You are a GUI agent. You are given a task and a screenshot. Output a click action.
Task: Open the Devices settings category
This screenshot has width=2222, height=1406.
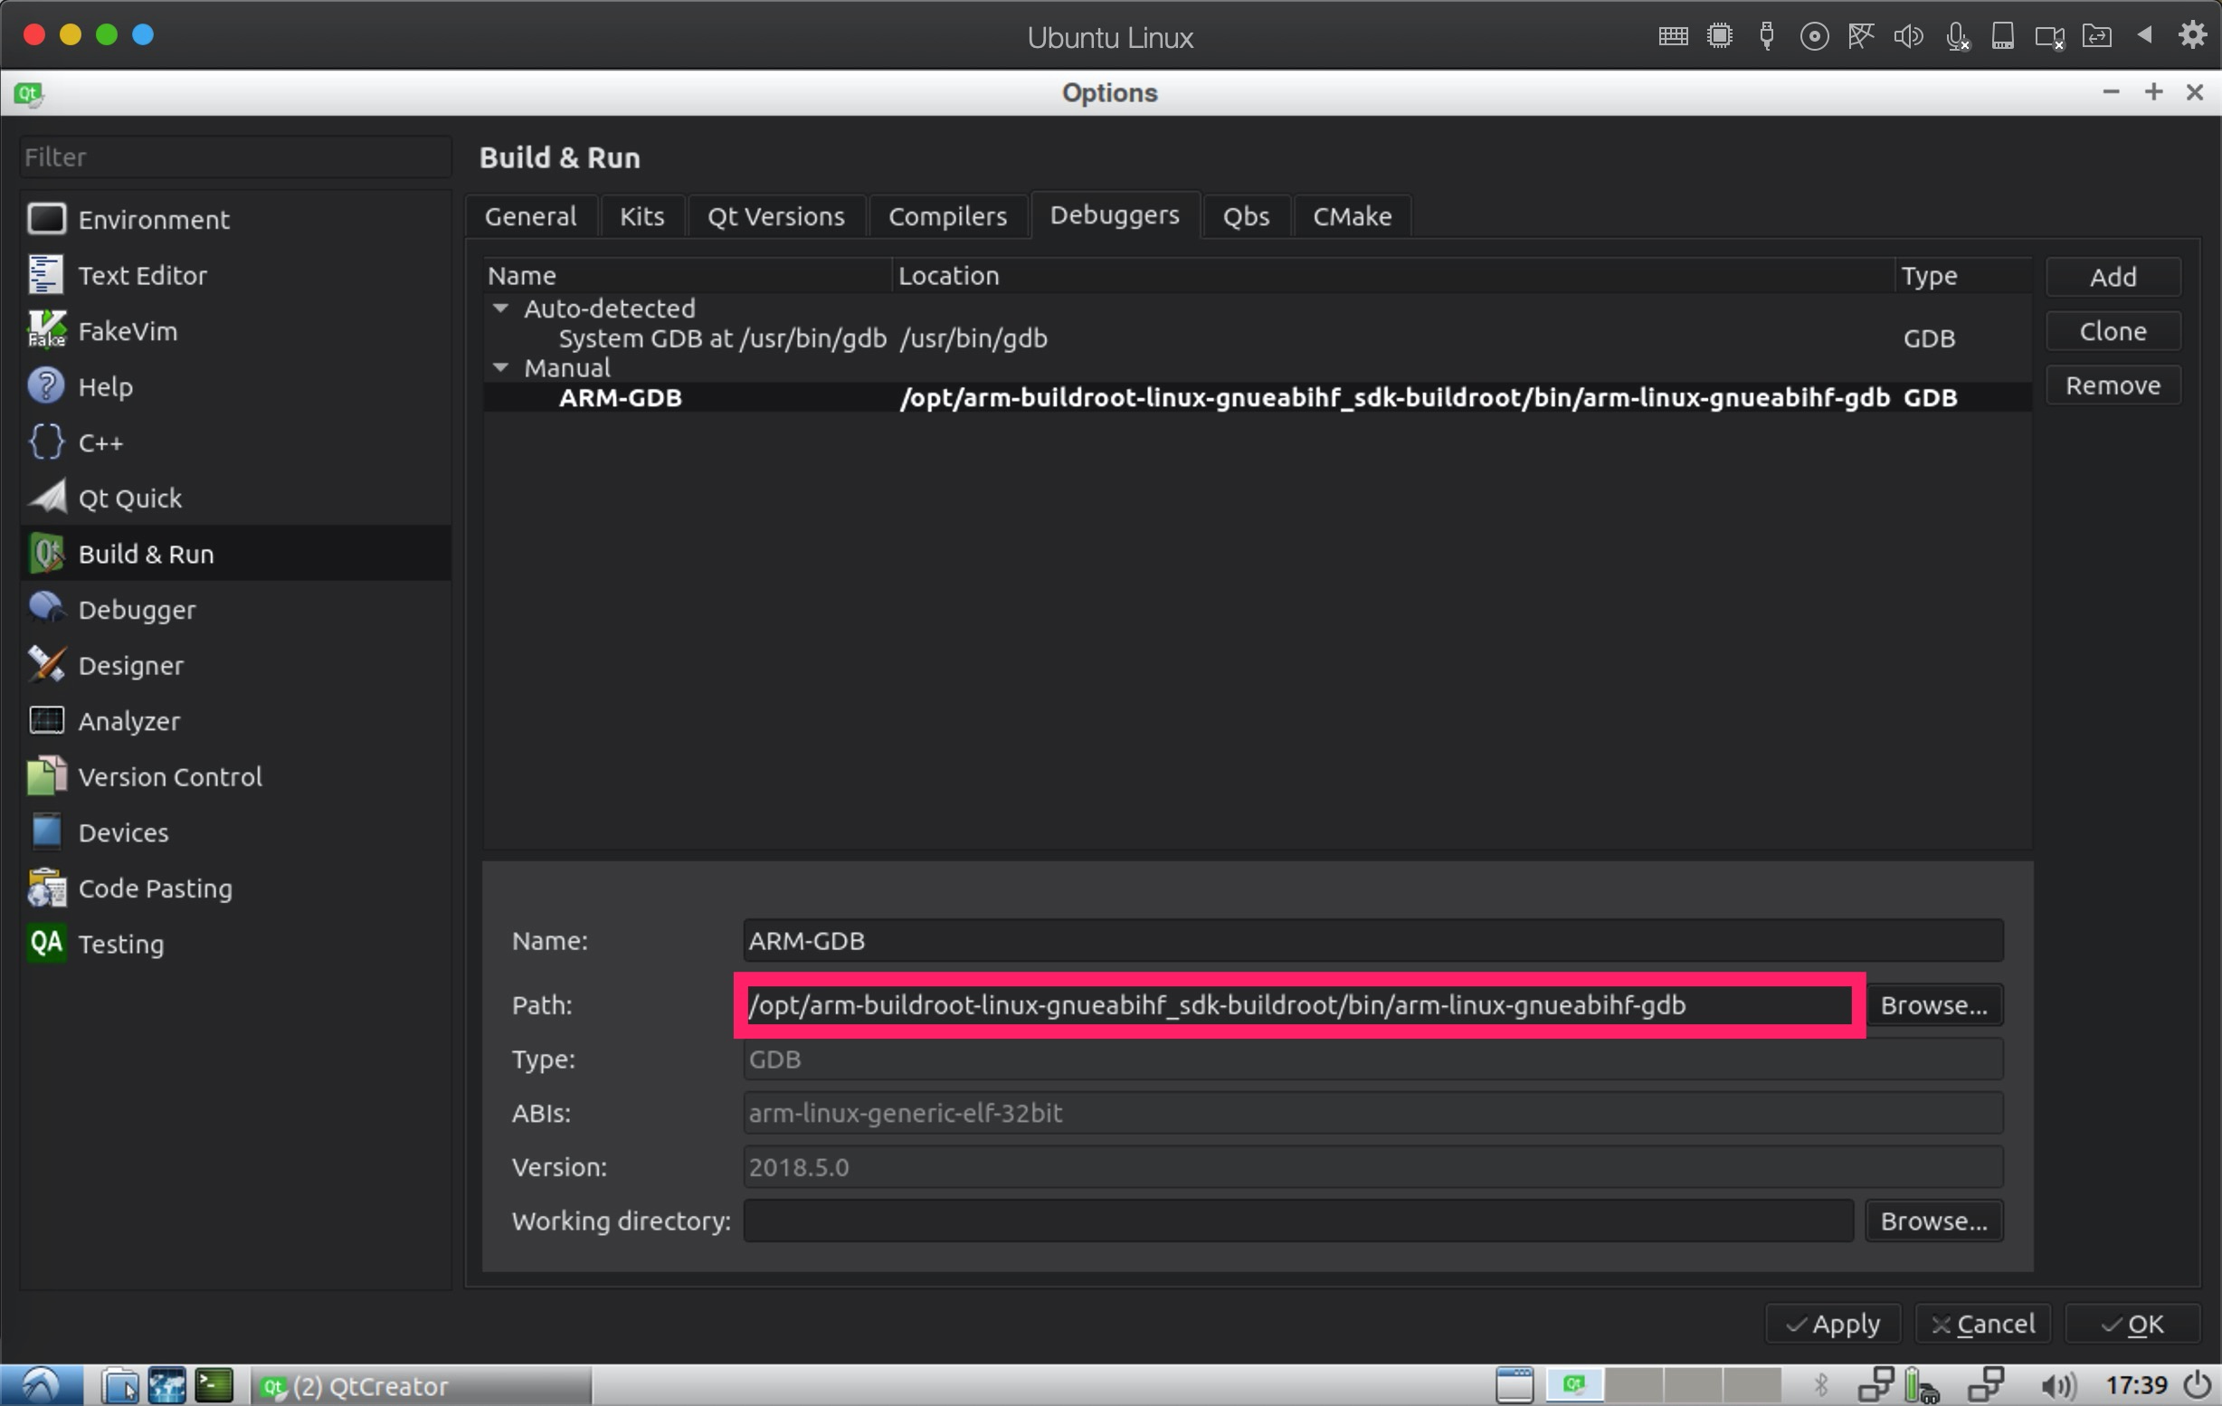pyautogui.click(x=235, y=832)
